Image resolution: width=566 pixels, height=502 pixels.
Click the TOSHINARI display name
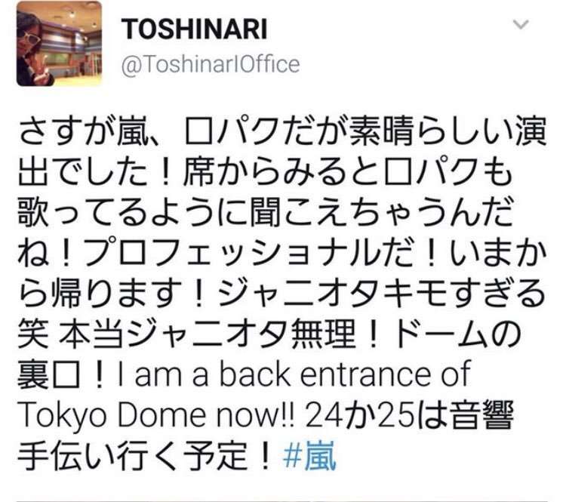[x=194, y=29]
